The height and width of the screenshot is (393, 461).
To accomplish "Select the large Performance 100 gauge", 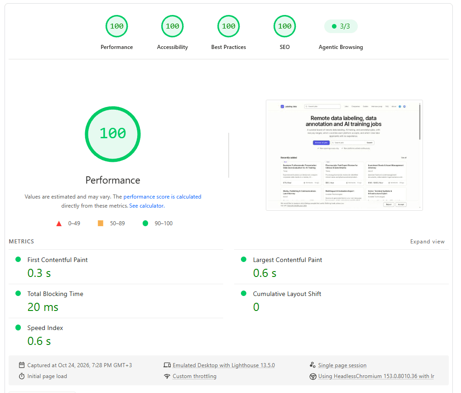I will (113, 134).
